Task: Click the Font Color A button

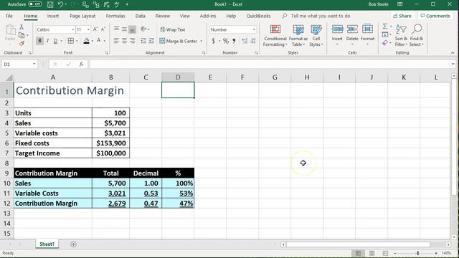Action: (99, 41)
